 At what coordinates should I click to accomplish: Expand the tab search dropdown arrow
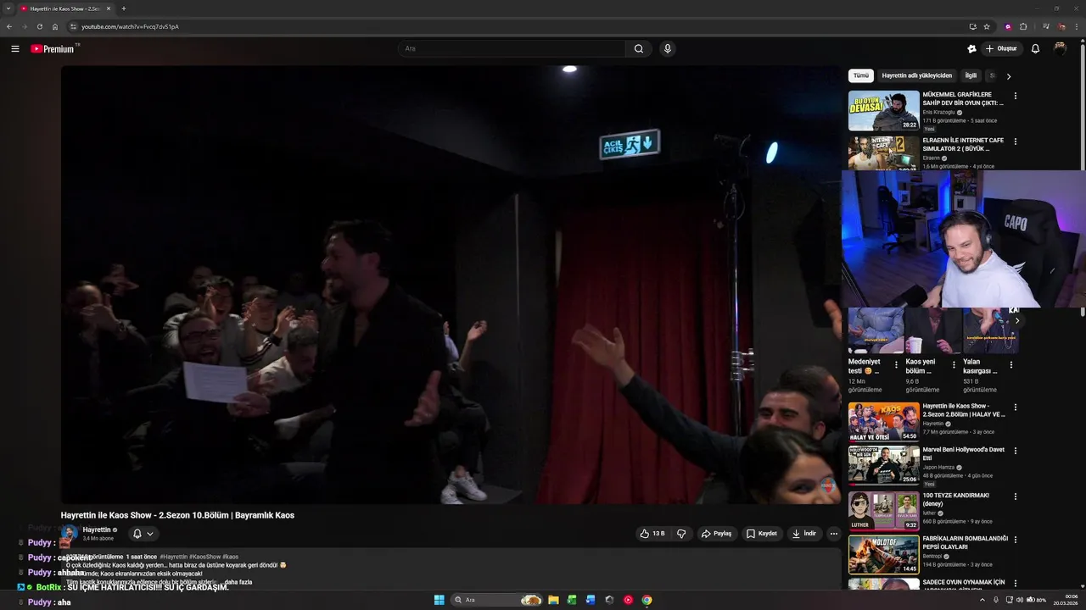click(8, 8)
